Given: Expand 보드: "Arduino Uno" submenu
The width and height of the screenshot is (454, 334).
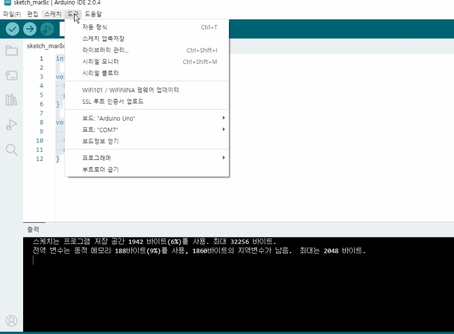Looking at the screenshot, I should click(147, 118).
